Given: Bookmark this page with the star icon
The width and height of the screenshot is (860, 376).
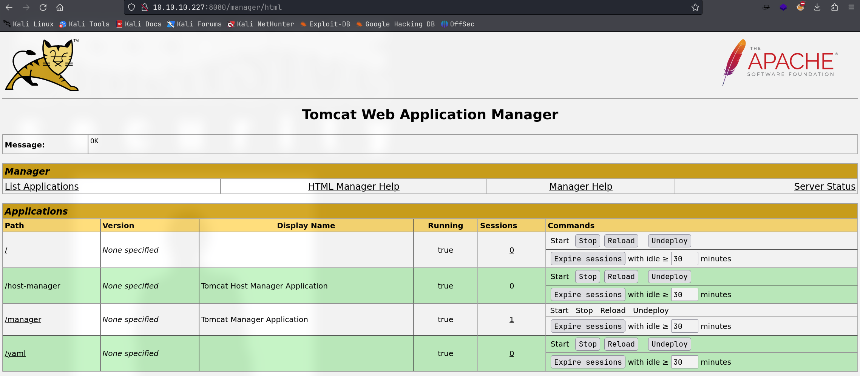Looking at the screenshot, I should 695,7.
